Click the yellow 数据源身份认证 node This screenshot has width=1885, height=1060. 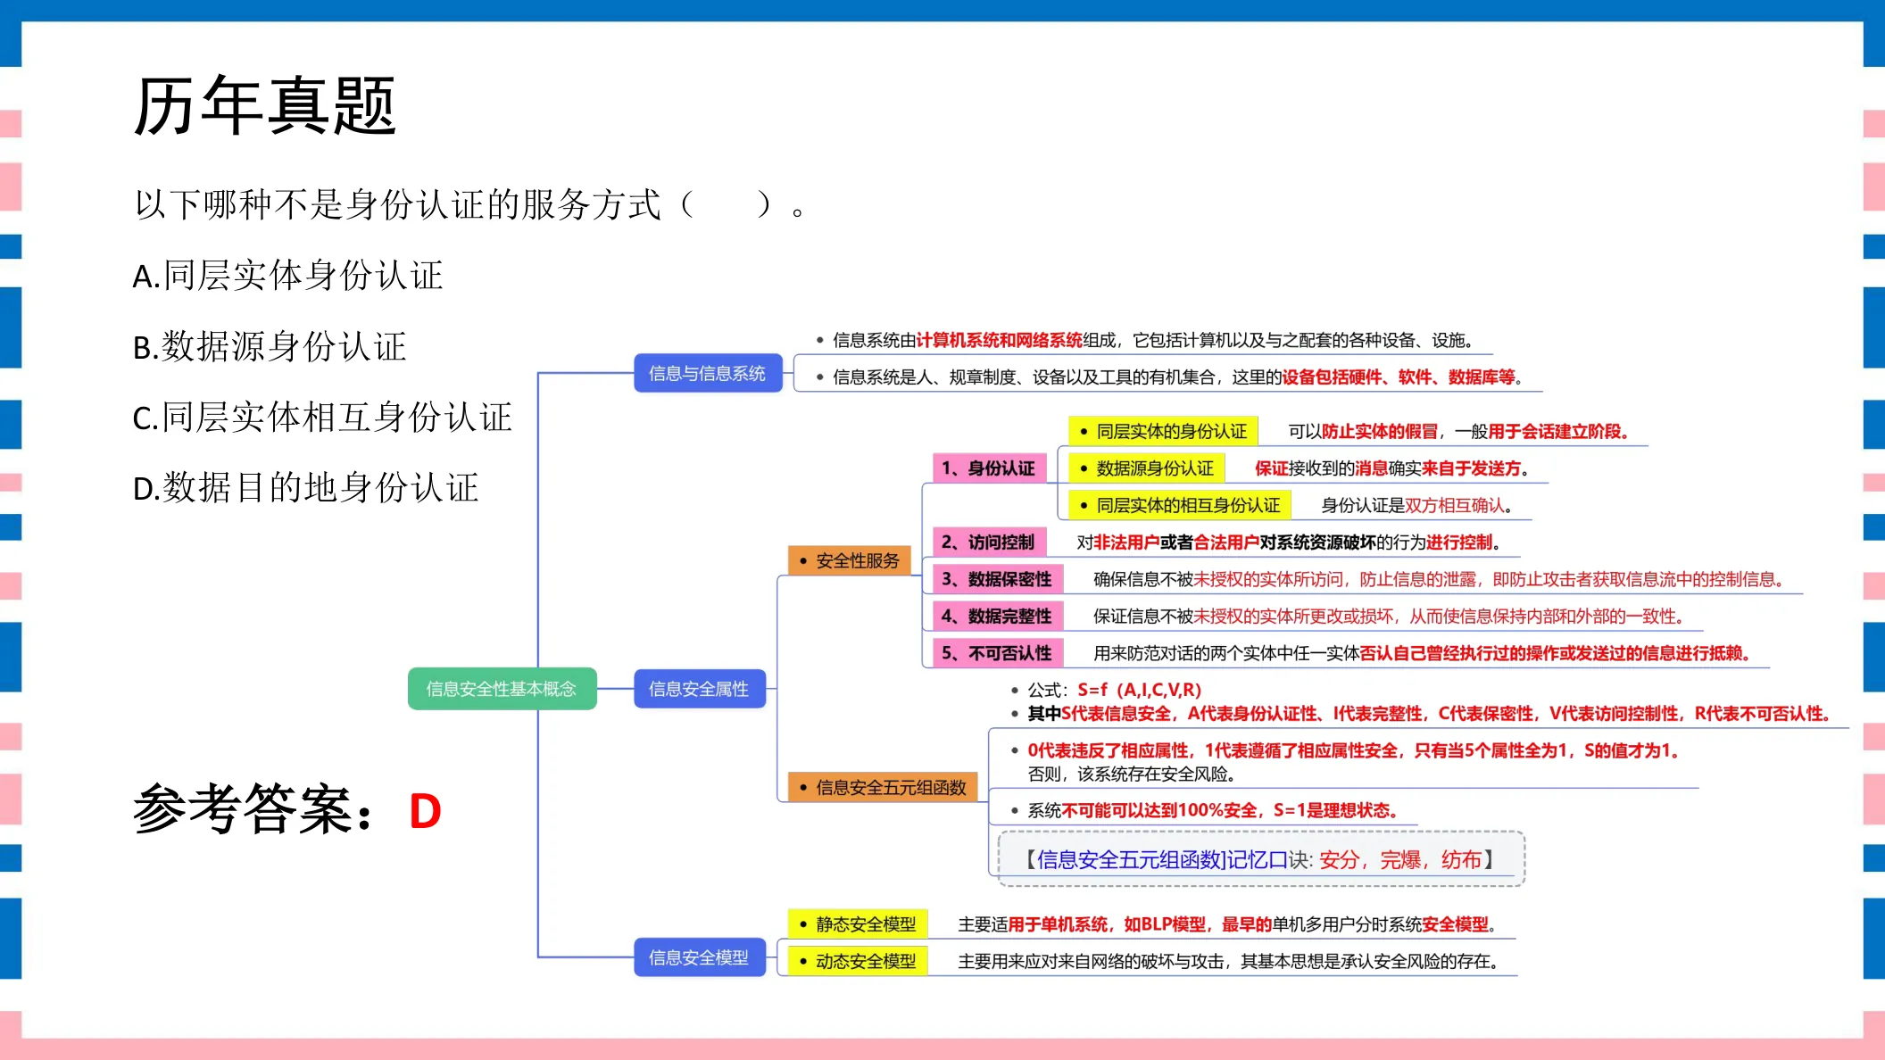click(x=1147, y=468)
